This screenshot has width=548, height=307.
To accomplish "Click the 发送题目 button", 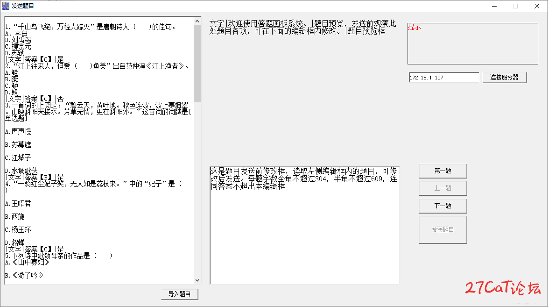I will coord(443,229).
